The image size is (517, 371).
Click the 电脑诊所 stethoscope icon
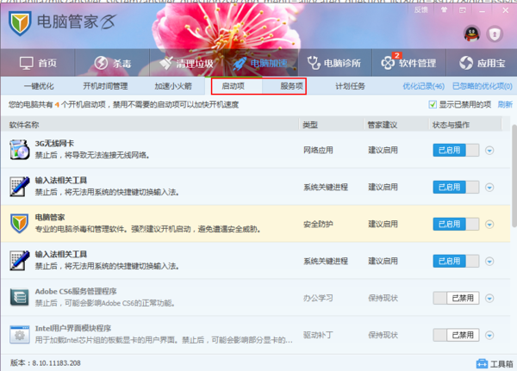[314, 63]
